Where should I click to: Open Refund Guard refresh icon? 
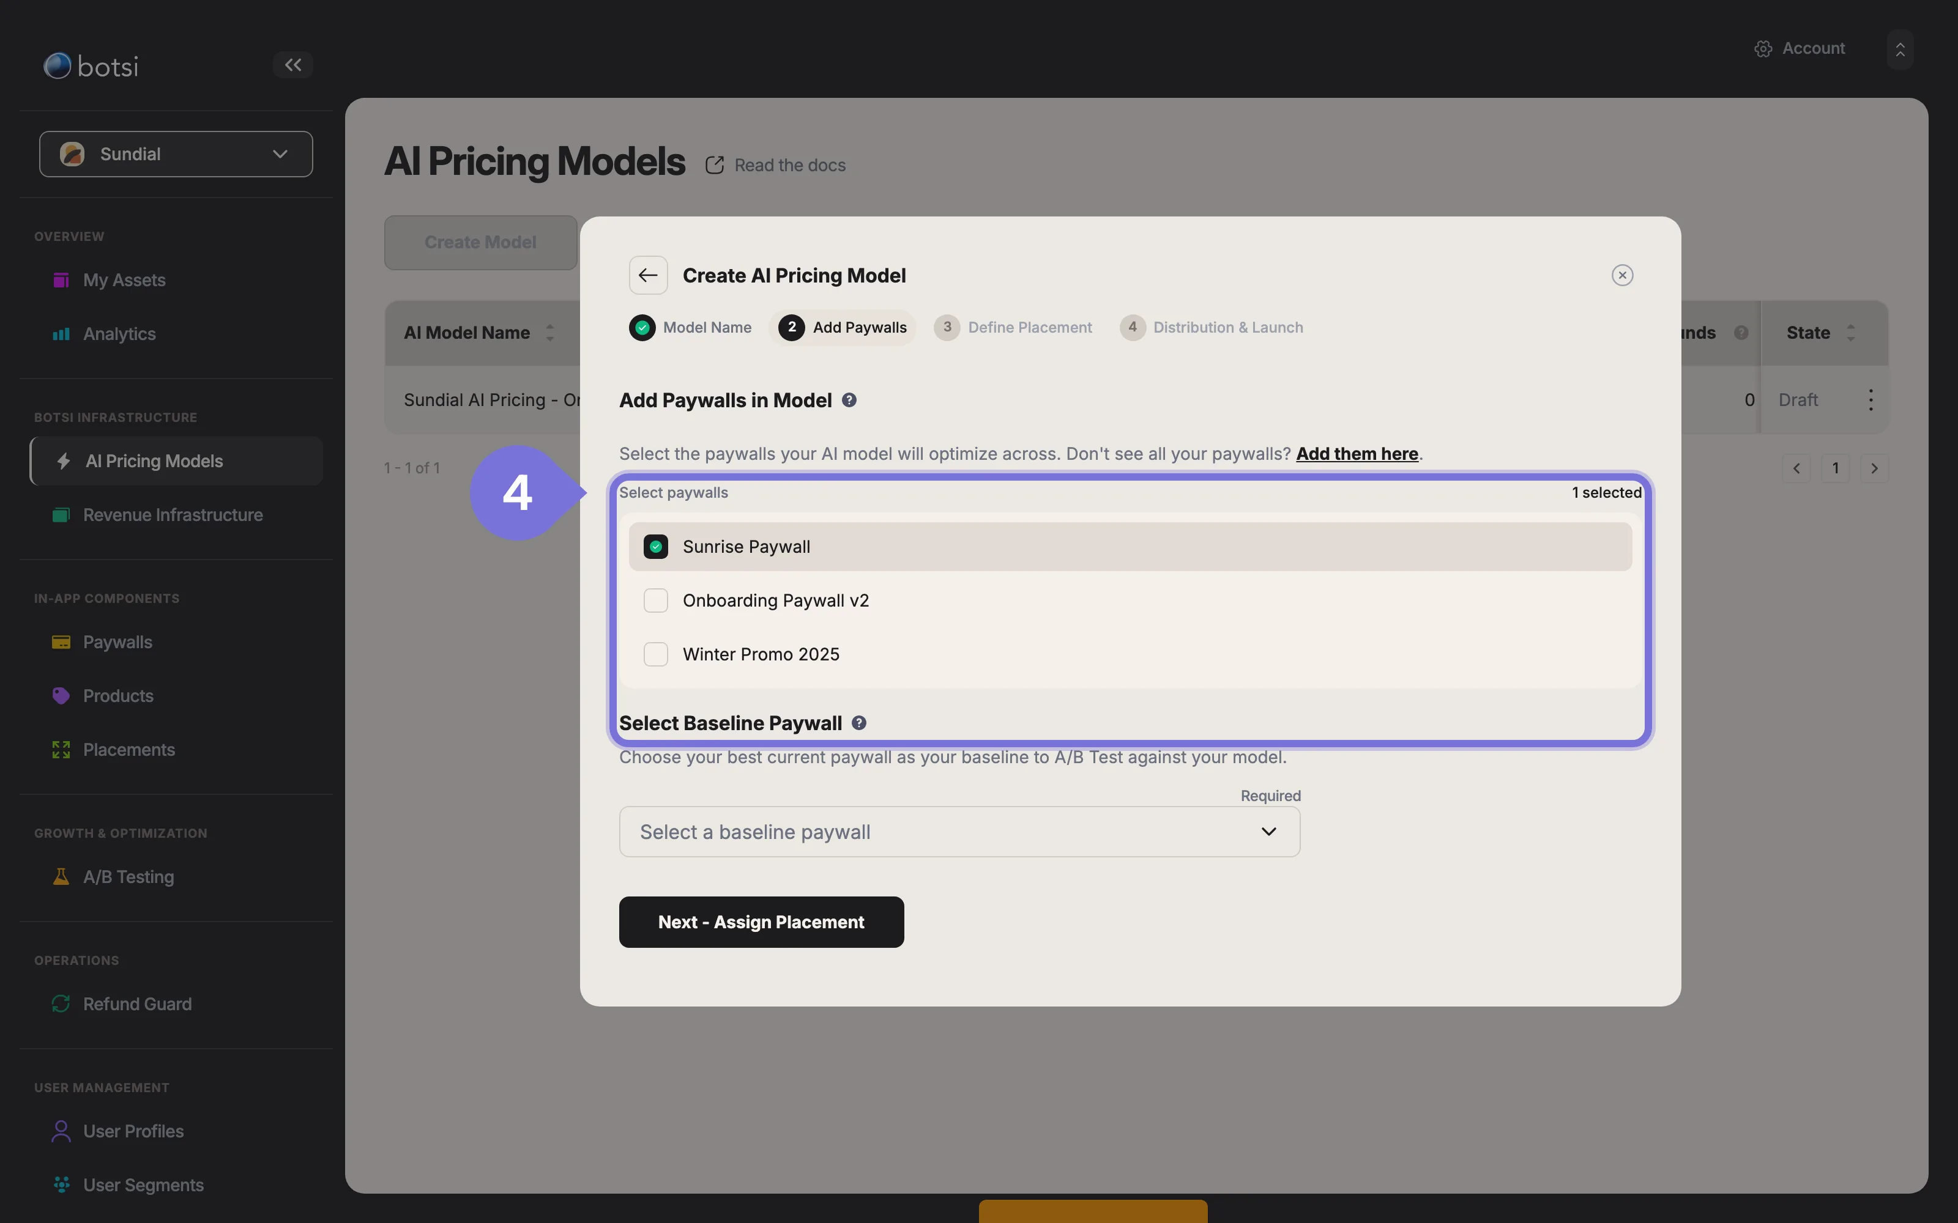point(61,1004)
